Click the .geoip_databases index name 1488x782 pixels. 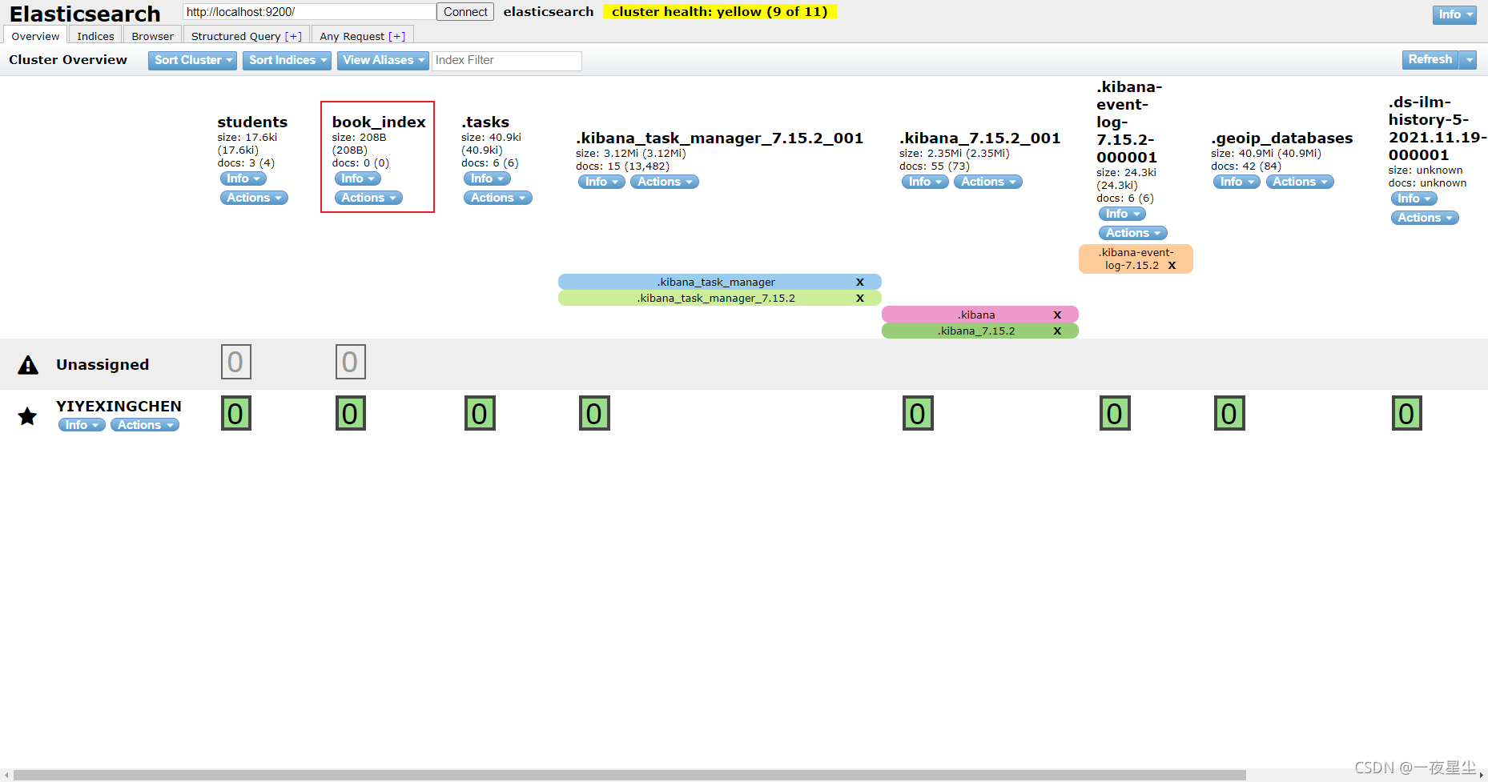pos(1281,138)
